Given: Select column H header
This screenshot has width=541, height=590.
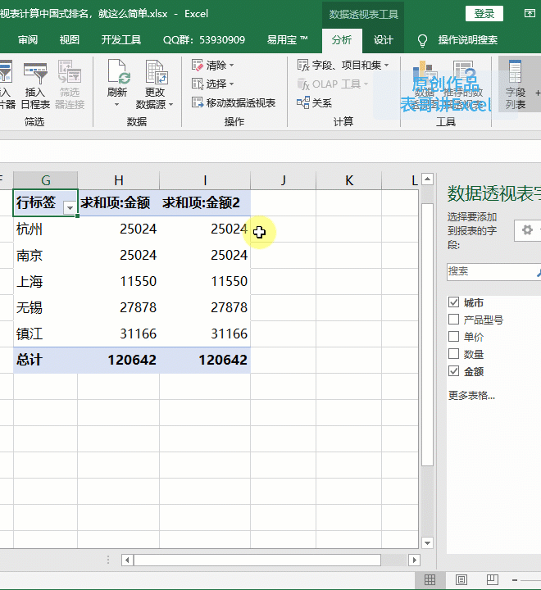Looking at the screenshot, I should tap(119, 180).
